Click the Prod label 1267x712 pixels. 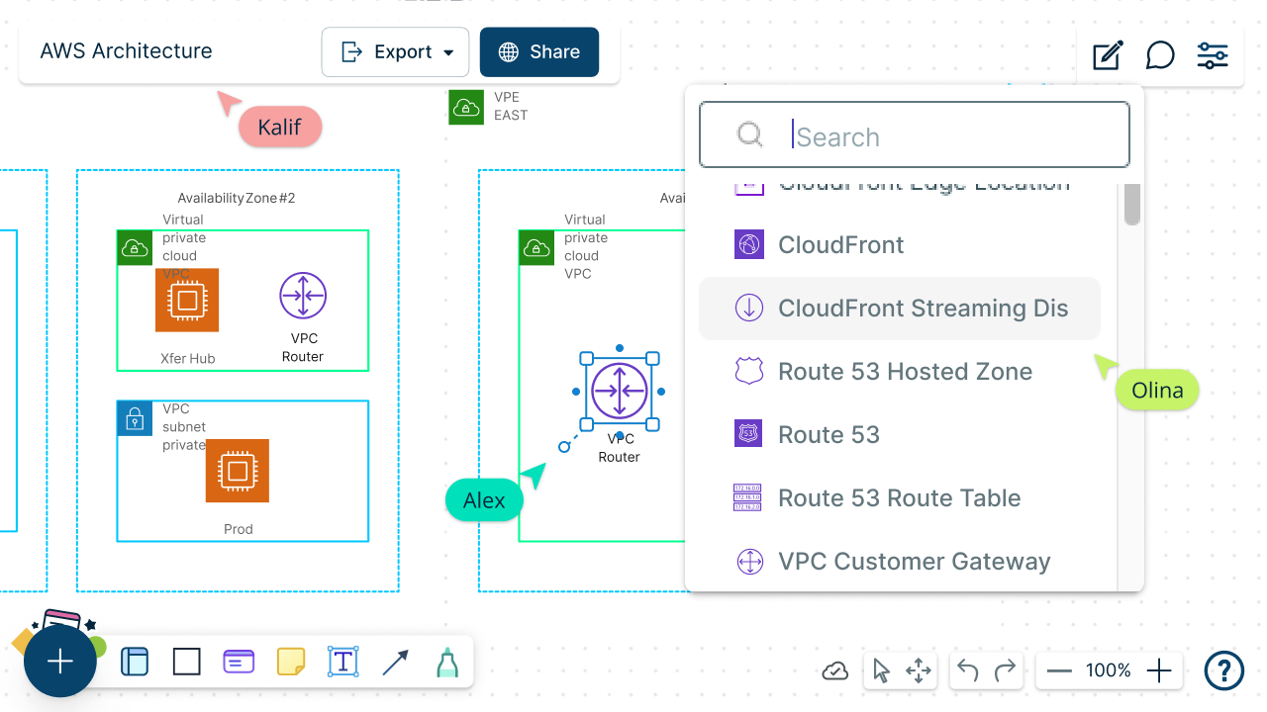239,529
